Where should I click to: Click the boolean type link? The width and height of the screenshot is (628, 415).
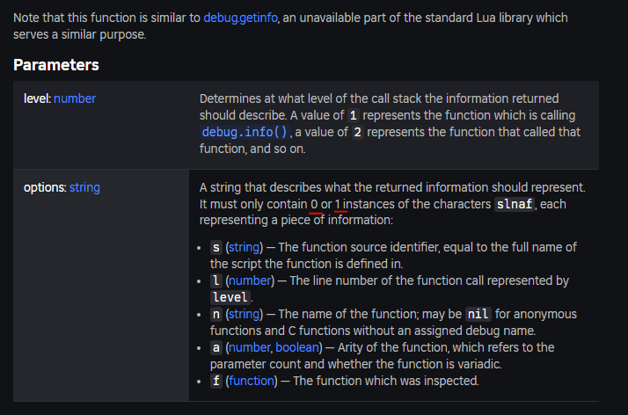(297, 347)
